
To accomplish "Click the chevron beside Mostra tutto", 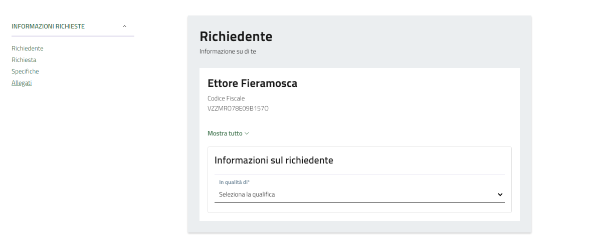I will [247, 133].
